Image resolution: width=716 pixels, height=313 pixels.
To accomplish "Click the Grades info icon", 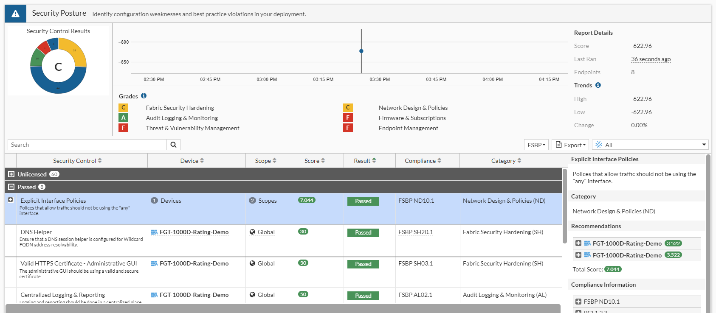I will (x=144, y=96).
